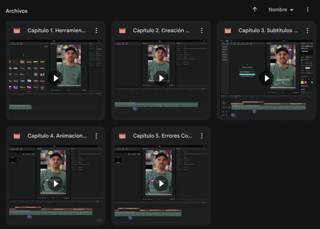320x229 pixels.
Task: Open the top-right more options menu
Action: pos(307,10)
